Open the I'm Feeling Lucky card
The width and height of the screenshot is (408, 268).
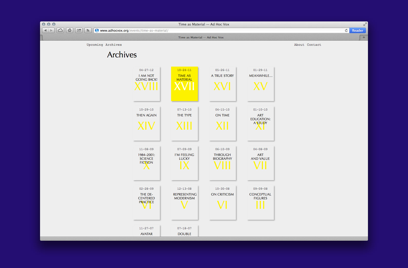(184, 163)
